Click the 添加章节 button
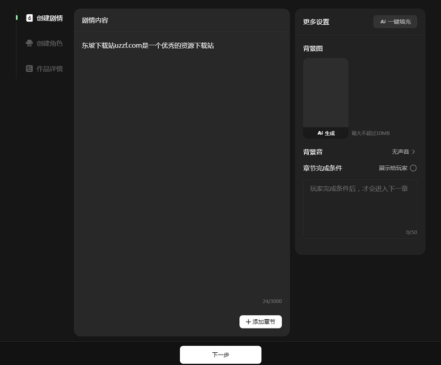Screen dimensions: 441x365 260,321
